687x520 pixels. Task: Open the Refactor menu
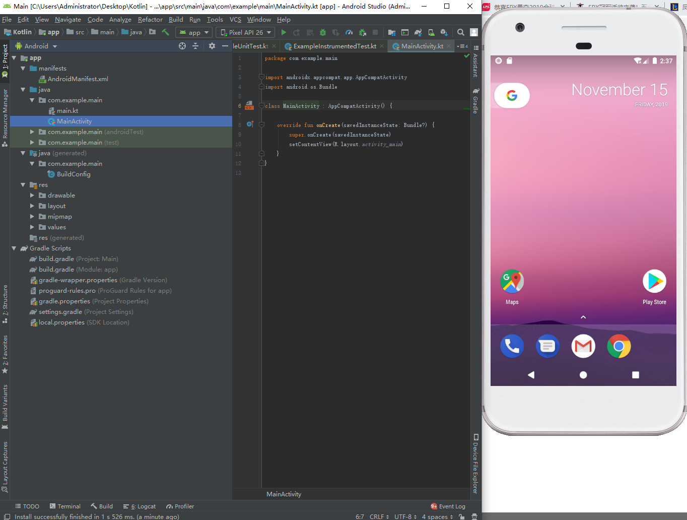coord(150,19)
